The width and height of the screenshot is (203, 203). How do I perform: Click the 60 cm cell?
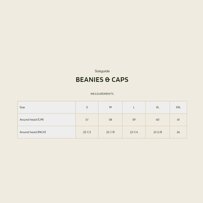click(158, 120)
